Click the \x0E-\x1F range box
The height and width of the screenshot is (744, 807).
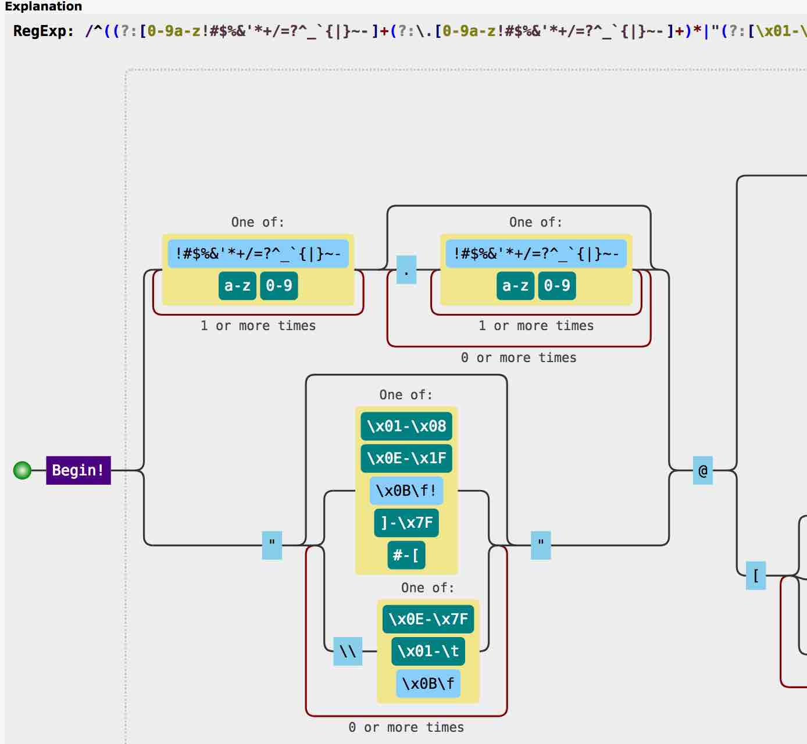click(406, 458)
